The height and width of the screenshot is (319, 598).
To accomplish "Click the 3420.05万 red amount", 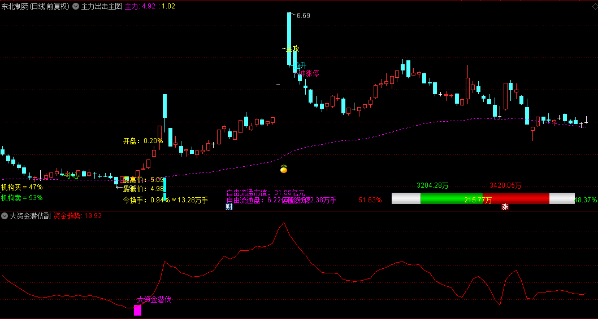I will coord(505,185).
